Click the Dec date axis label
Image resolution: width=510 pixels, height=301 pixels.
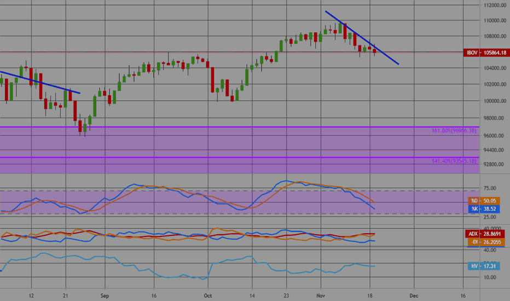click(x=414, y=296)
